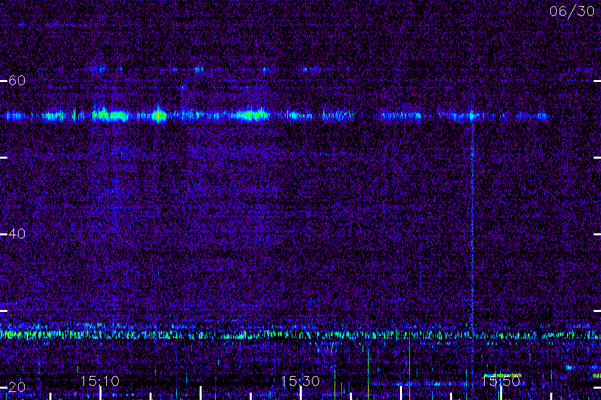Click the 40 frequency axis label

17,233
